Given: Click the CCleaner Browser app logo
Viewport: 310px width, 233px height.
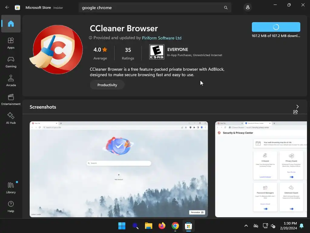Looking at the screenshot, I should pos(56,49).
